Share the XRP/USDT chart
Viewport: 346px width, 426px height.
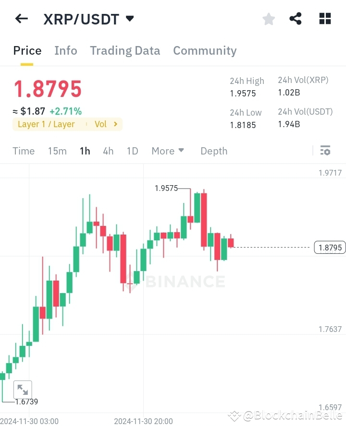coord(295,19)
